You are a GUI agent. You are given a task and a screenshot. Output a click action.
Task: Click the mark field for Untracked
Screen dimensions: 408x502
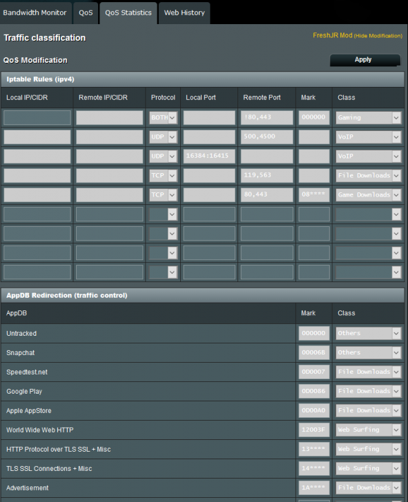click(314, 333)
